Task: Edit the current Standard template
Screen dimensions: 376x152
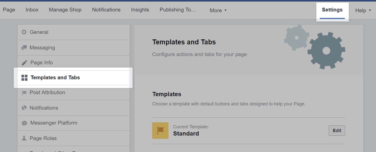Action: pos(337,131)
